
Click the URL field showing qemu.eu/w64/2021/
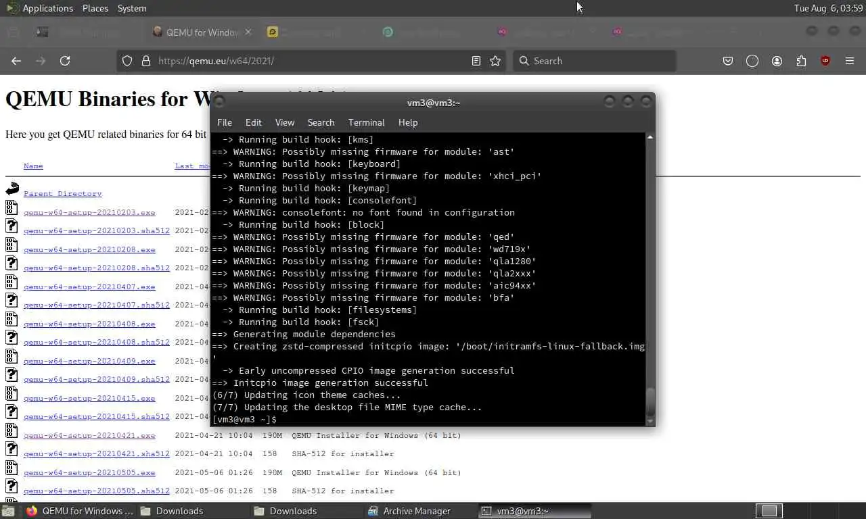(x=311, y=61)
